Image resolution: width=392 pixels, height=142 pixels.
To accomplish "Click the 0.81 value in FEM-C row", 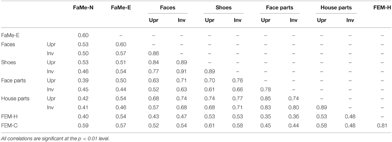I will [x=382, y=125].
